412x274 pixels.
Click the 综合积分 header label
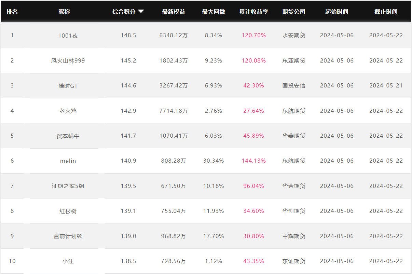point(124,12)
